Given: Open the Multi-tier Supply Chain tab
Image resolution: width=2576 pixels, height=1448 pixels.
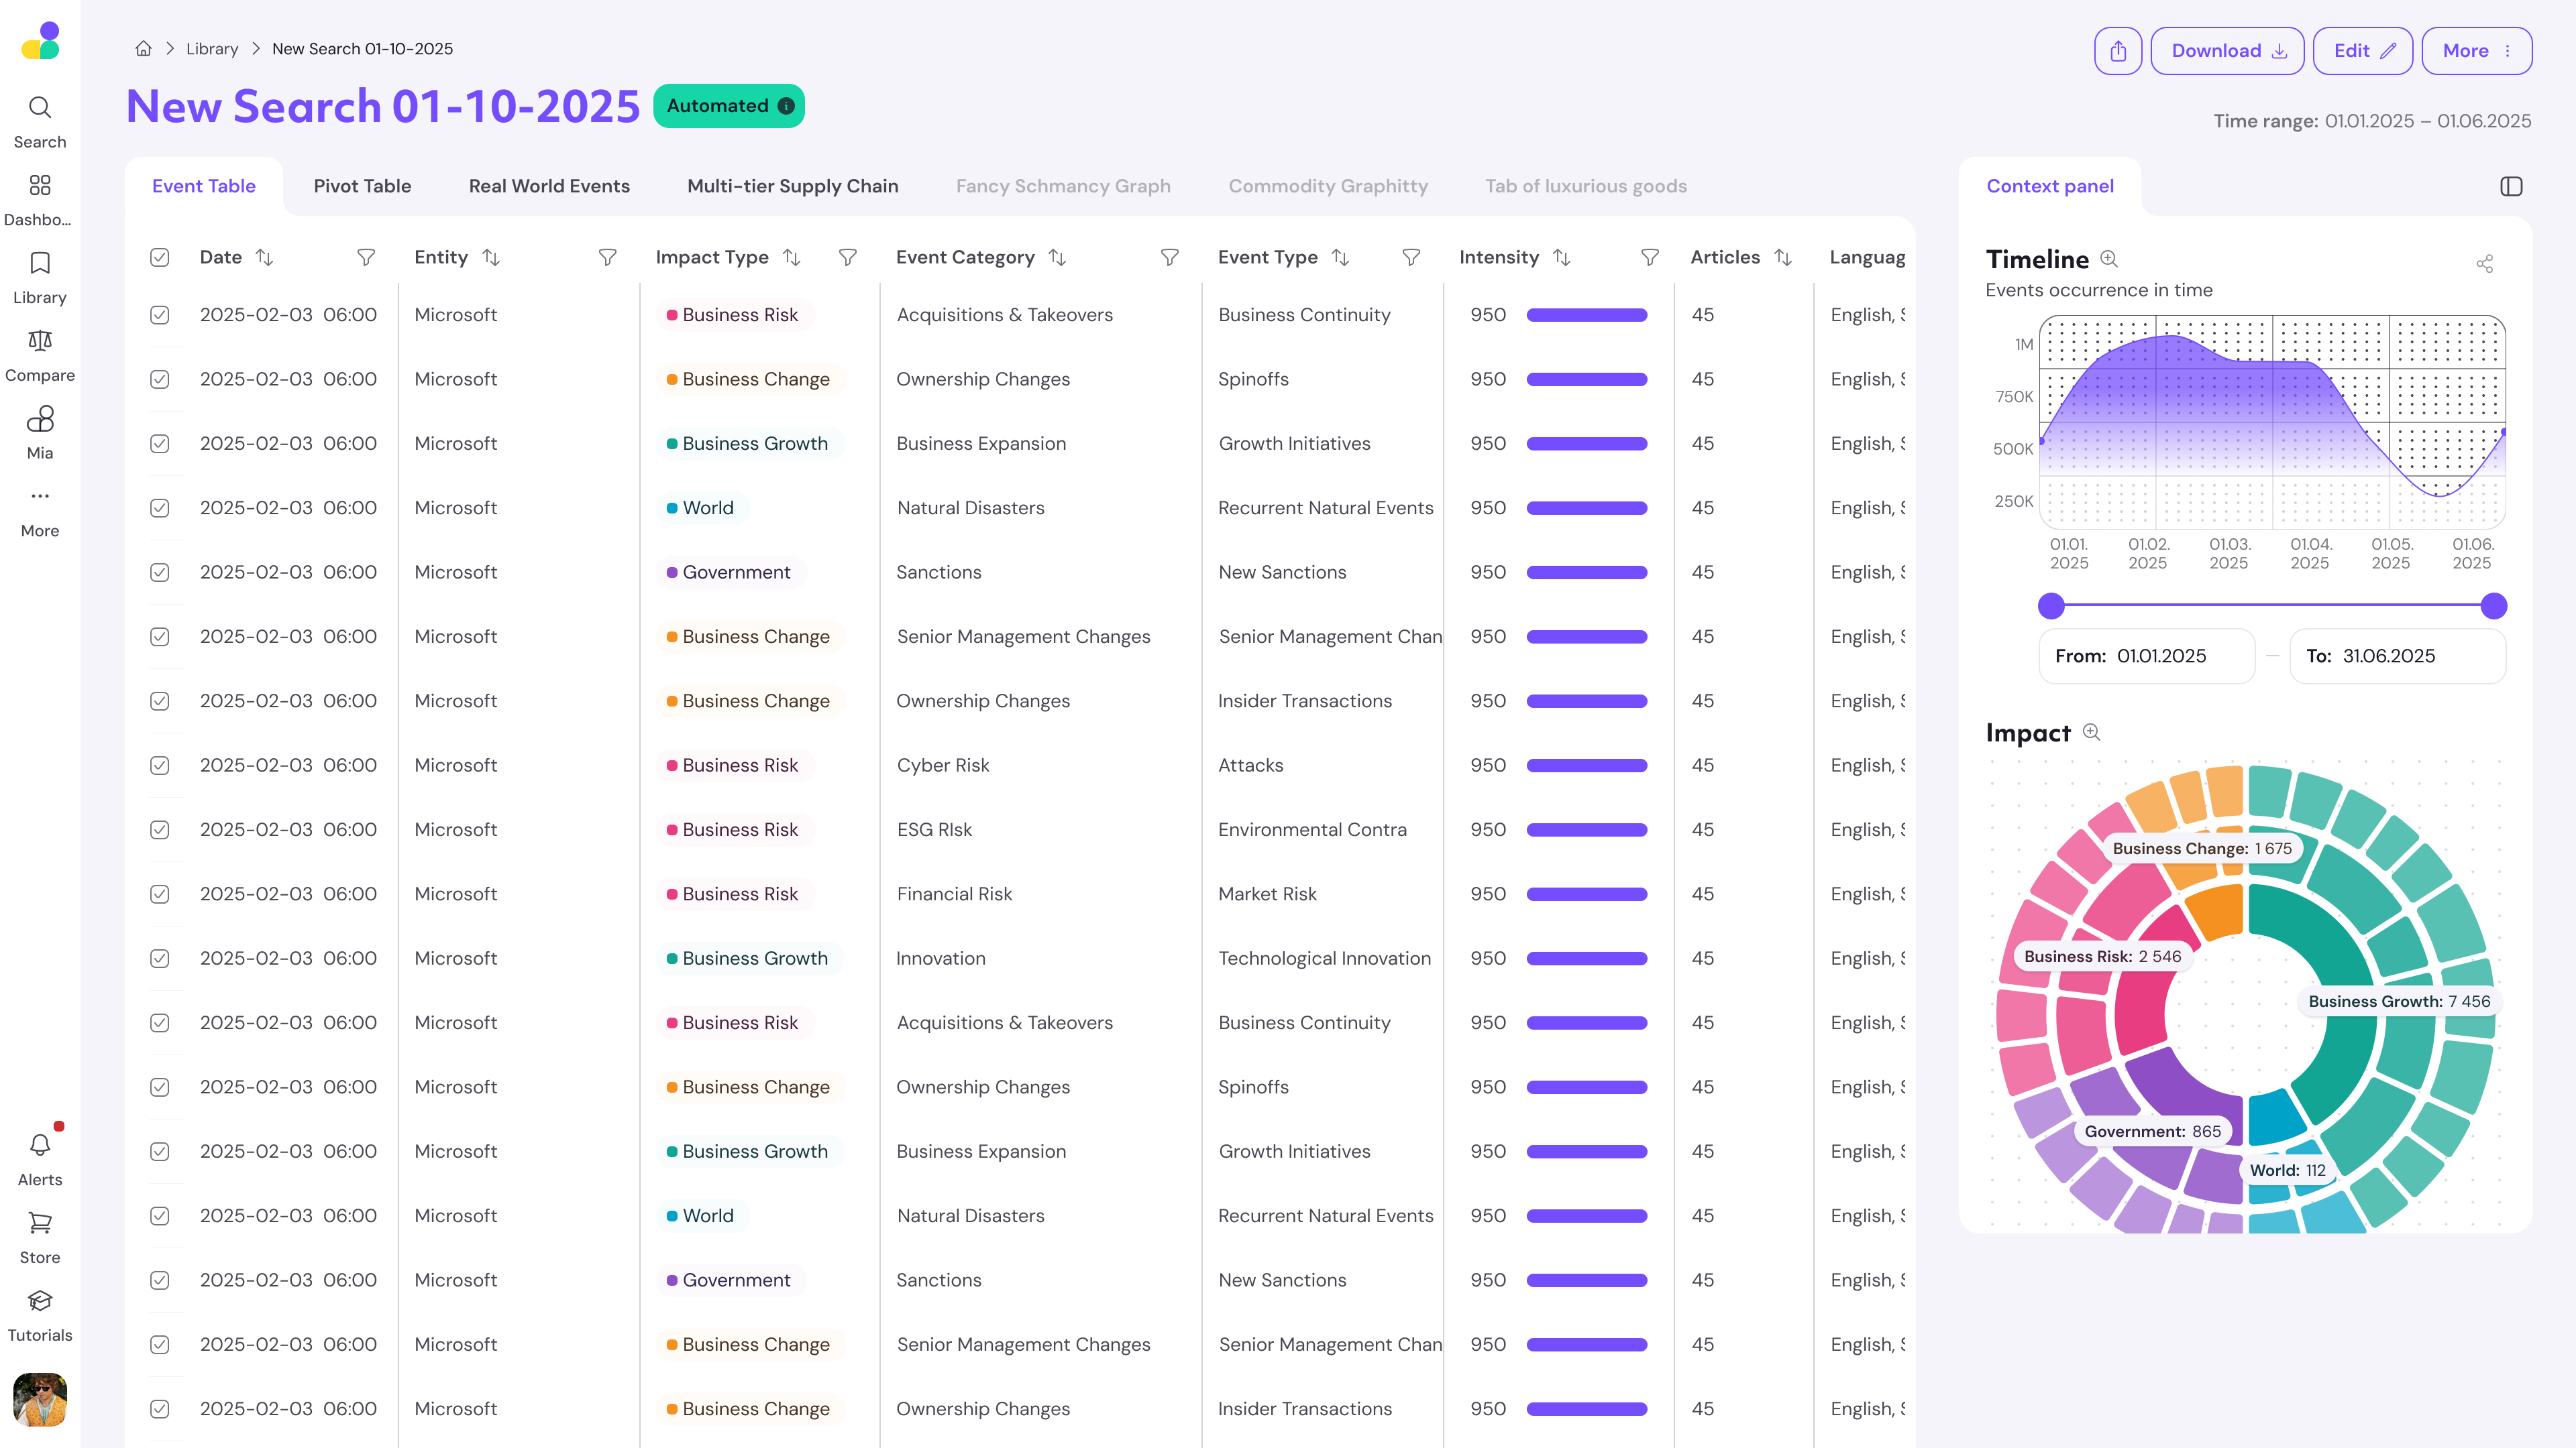Looking at the screenshot, I should point(792,187).
